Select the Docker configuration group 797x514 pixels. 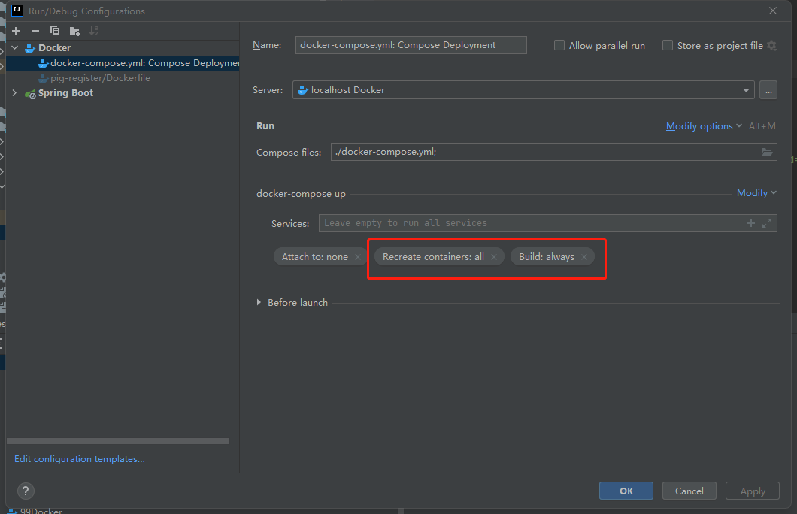[54, 48]
